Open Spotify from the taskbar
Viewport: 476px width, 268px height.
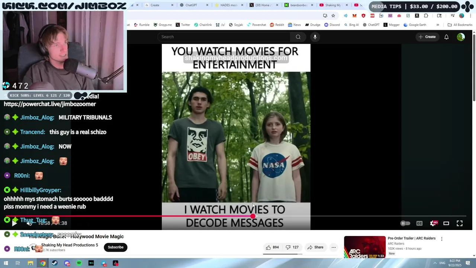click(79, 263)
